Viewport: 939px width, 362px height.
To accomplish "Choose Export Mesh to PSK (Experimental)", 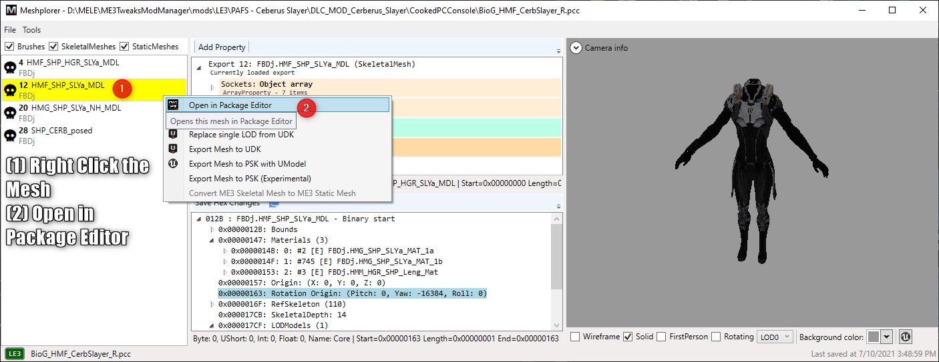I will click(277, 179).
